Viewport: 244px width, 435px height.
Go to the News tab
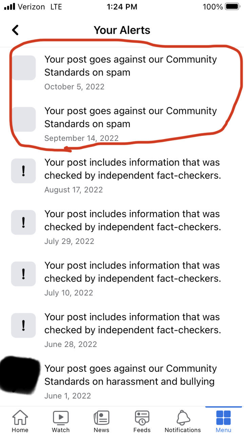point(101,421)
